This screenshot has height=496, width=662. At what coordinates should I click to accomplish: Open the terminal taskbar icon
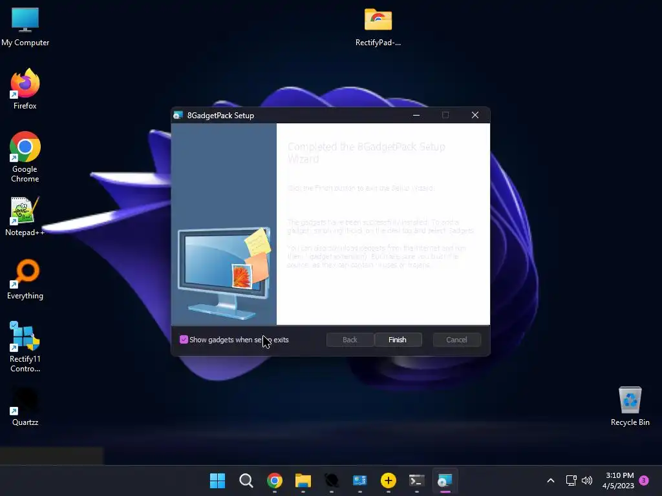pyautogui.click(x=417, y=480)
